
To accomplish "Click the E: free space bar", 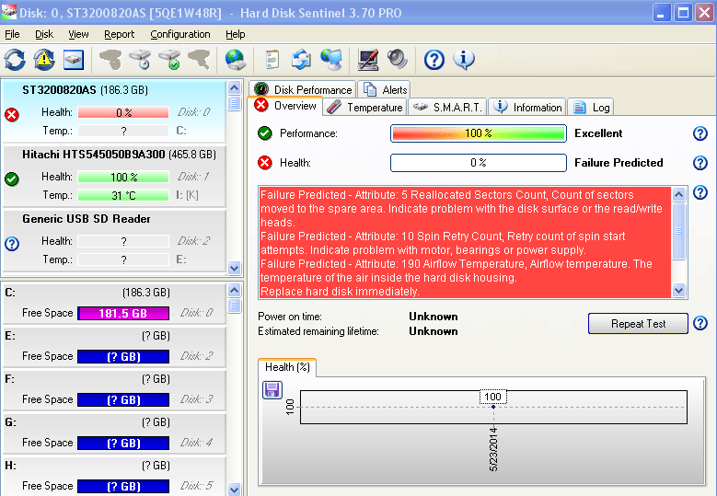I will coord(123,356).
